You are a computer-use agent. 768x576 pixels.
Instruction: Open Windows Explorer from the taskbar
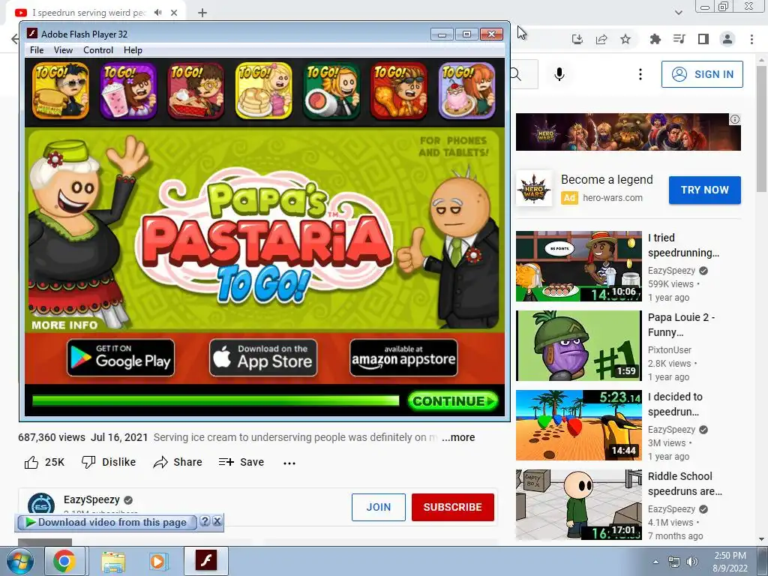[113, 561]
